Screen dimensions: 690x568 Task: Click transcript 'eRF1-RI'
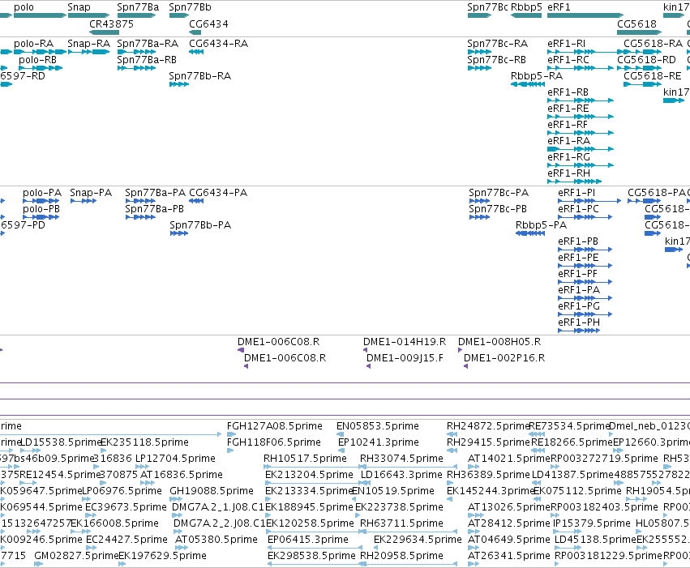click(567, 44)
